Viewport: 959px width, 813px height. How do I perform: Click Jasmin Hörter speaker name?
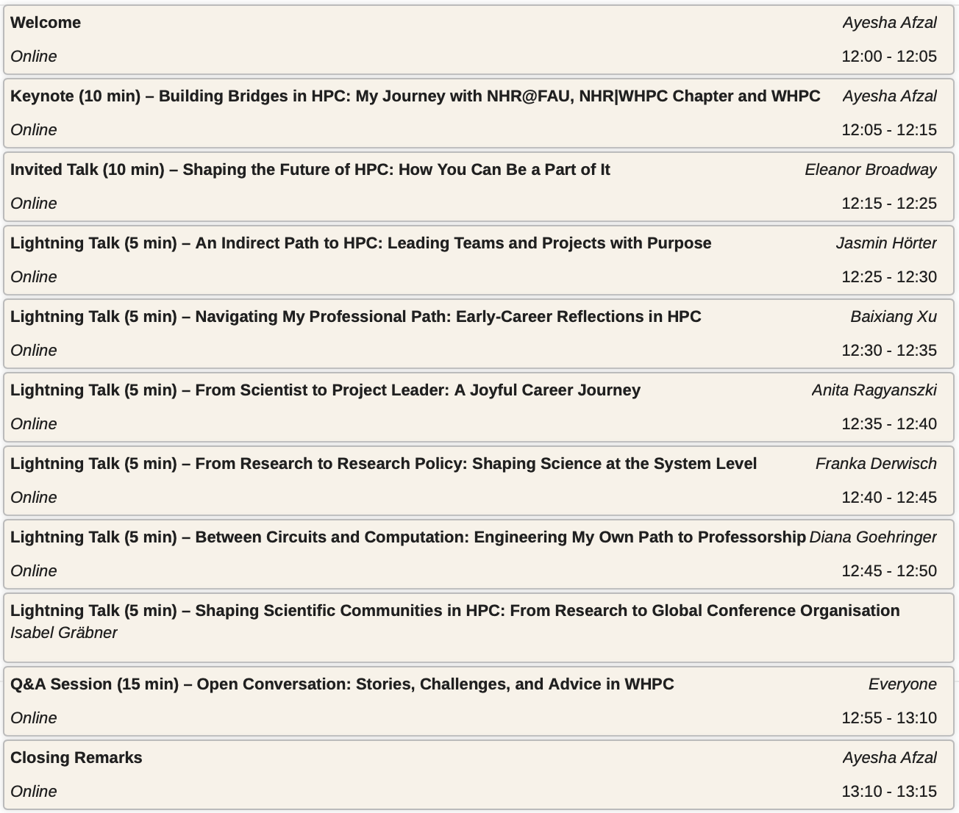click(885, 243)
